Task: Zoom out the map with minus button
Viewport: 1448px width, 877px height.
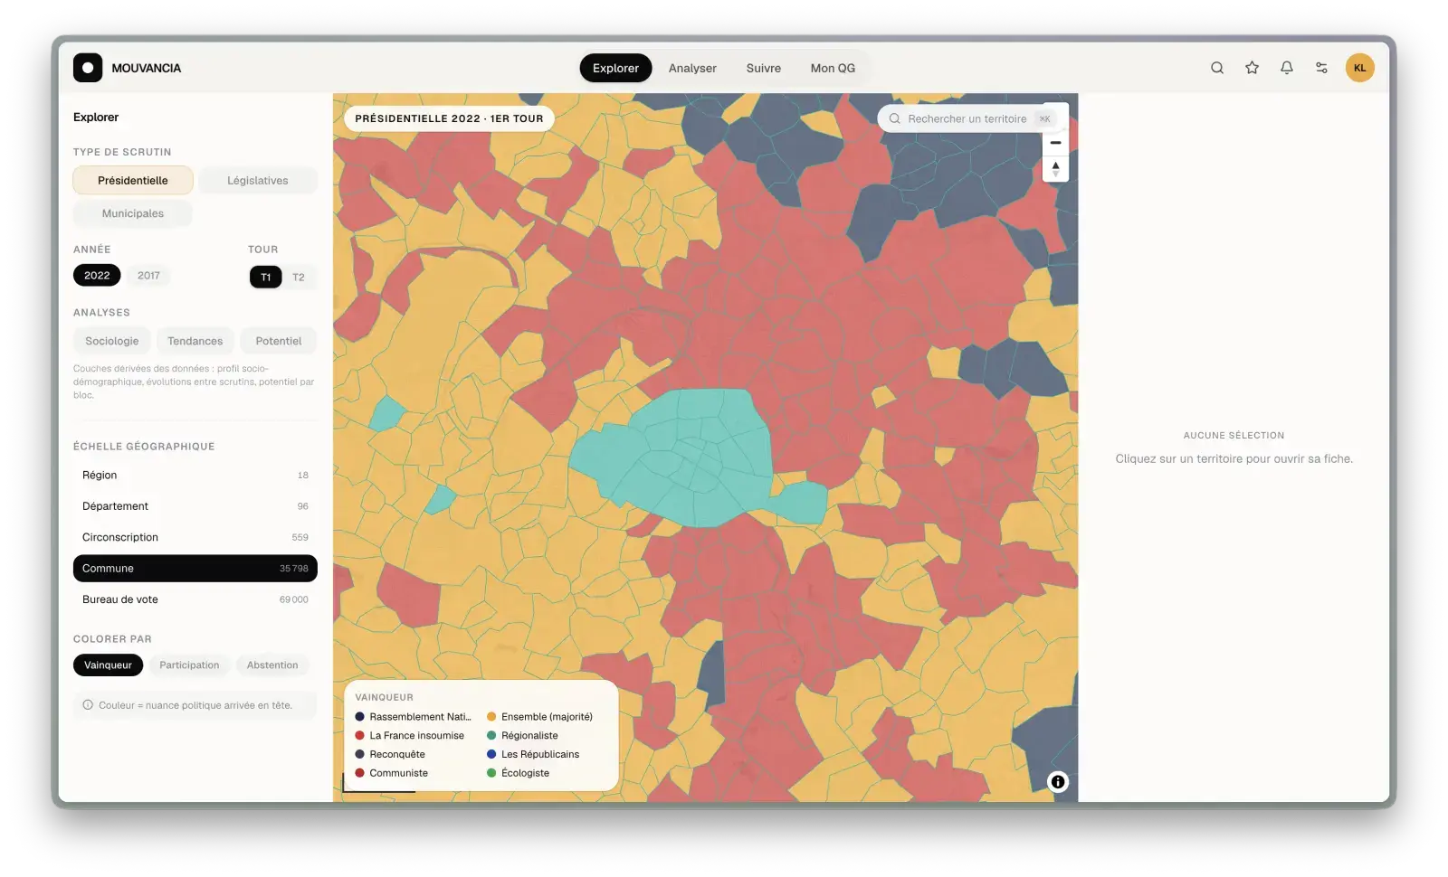Action: click(x=1055, y=143)
